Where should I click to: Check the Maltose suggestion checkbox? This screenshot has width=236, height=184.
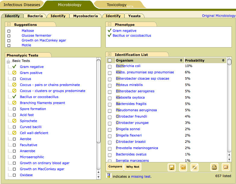[x=9, y=31]
